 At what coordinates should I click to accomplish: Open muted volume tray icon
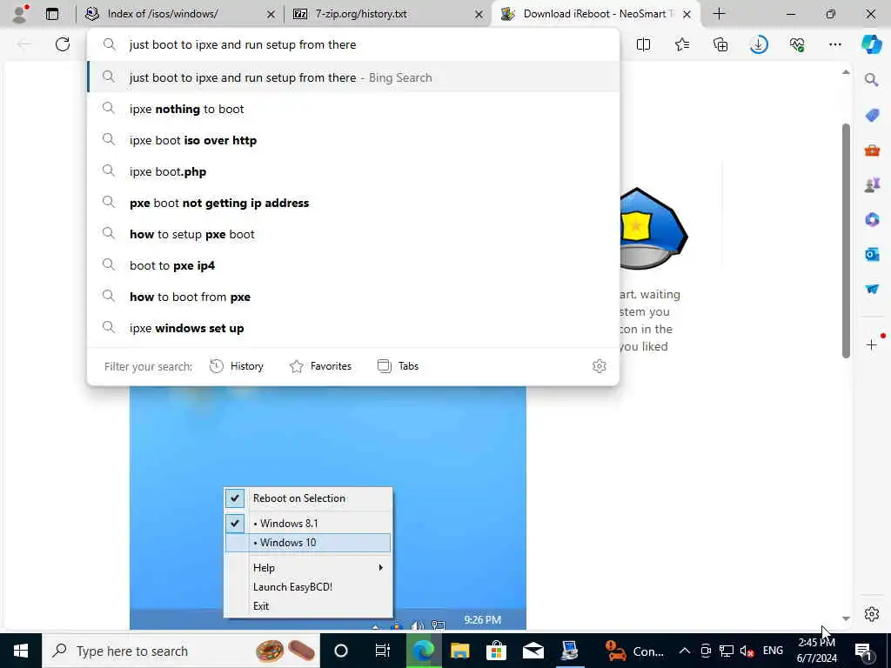[747, 651]
